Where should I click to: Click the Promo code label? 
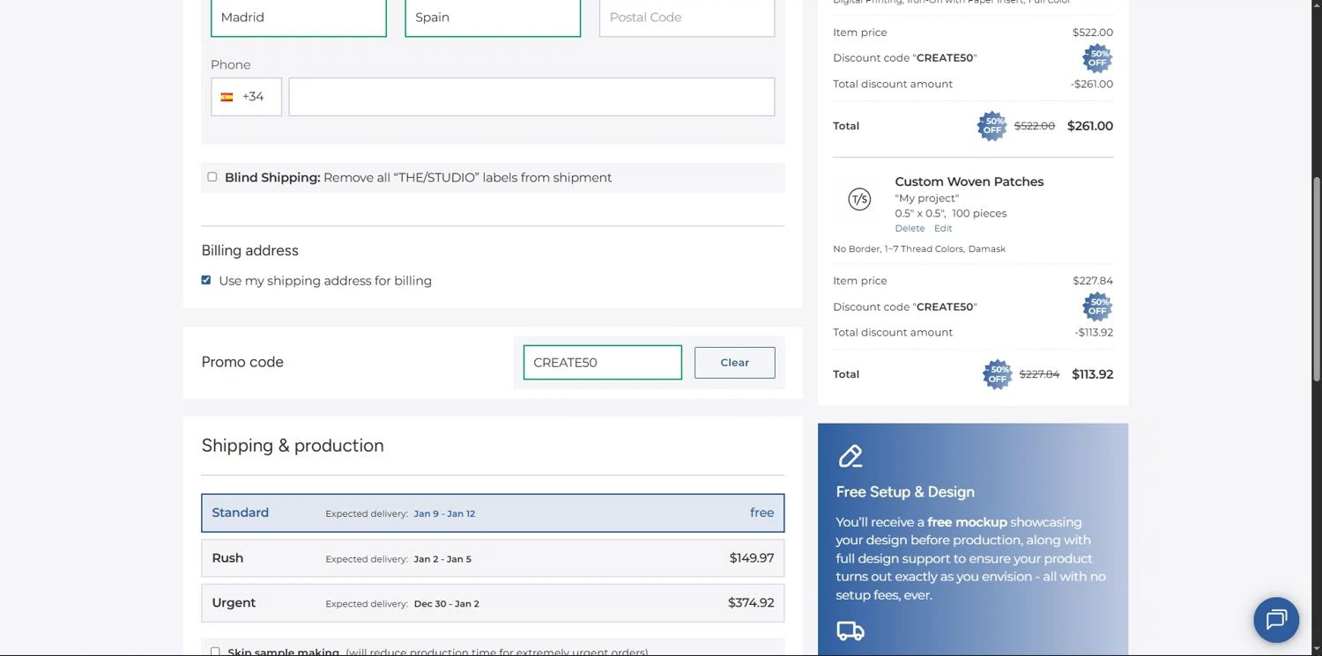pos(242,362)
